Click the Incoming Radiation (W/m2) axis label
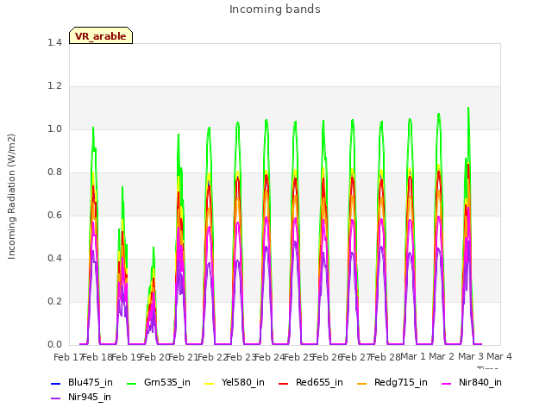This screenshot has height=414, width=552. (x=11, y=197)
